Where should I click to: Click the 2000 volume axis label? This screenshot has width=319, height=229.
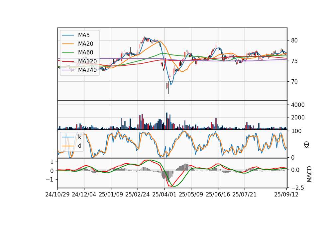[298, 117]
